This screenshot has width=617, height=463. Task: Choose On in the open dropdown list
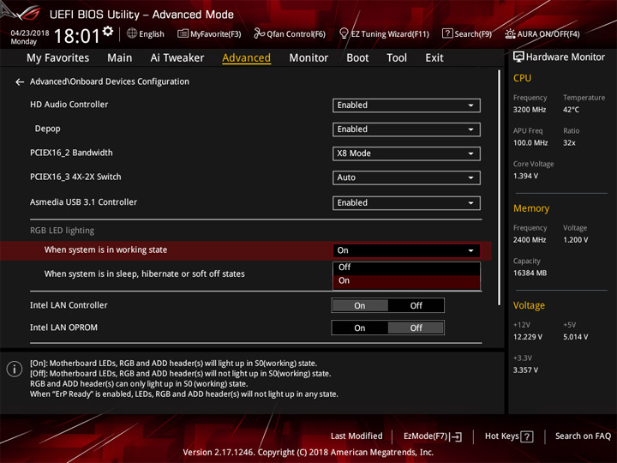coord(406,281)
